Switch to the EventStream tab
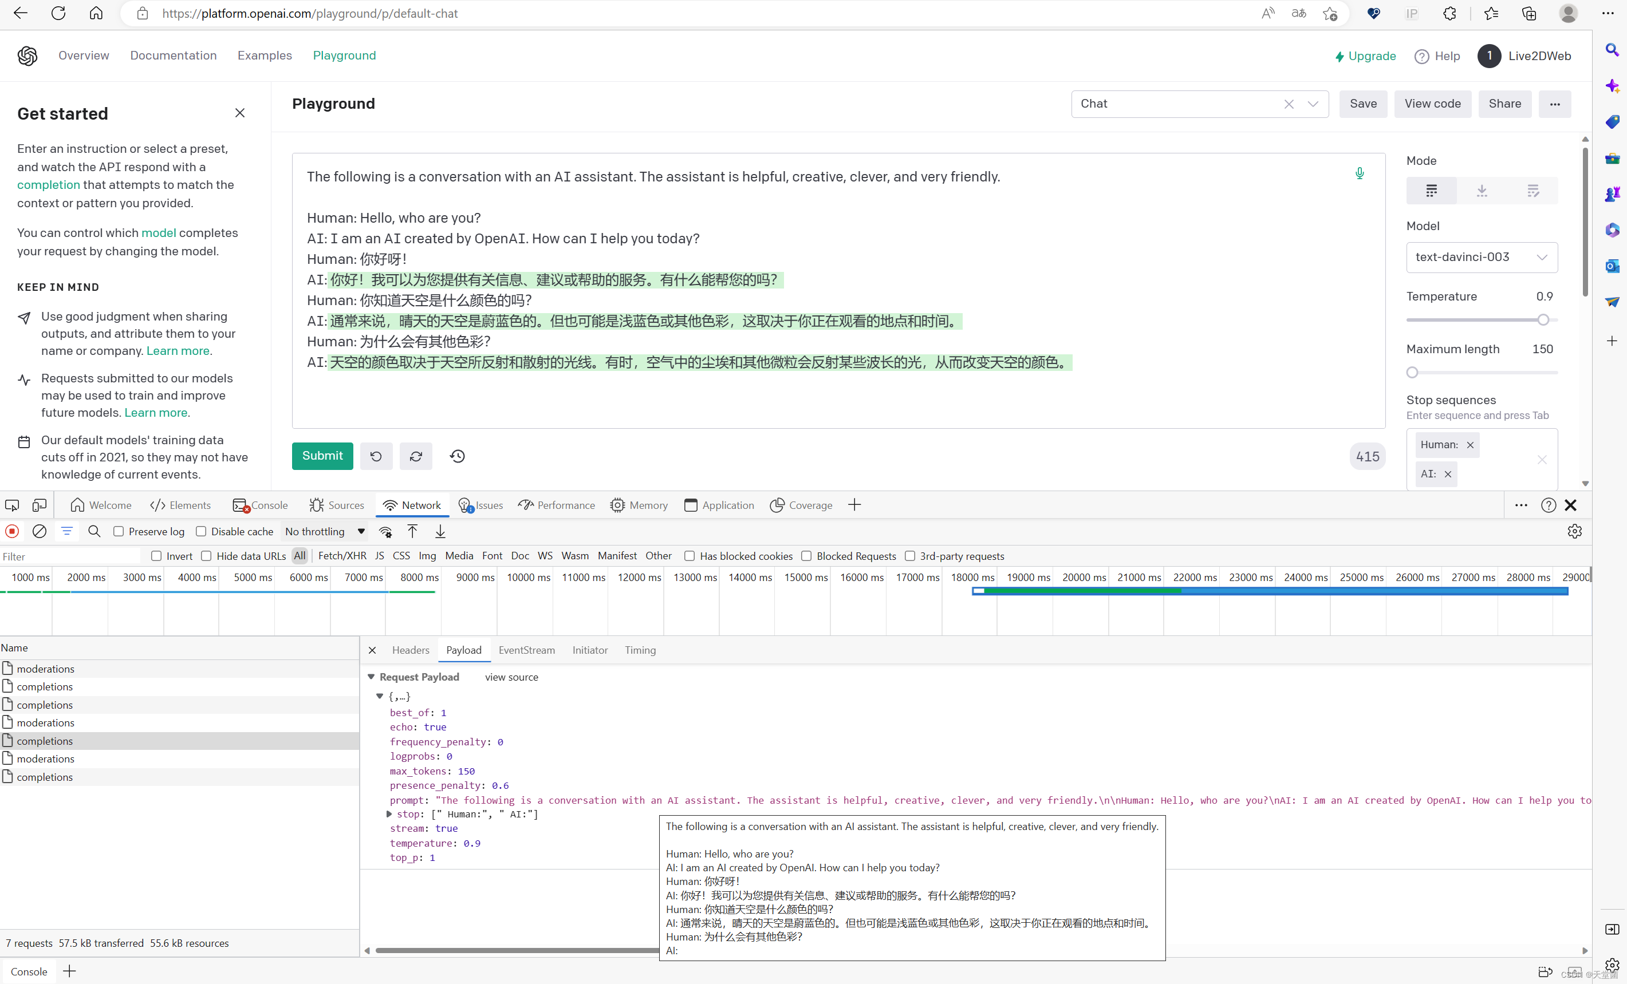The image size is (1627, 984). pyautogui.click(x=526, y=650)
